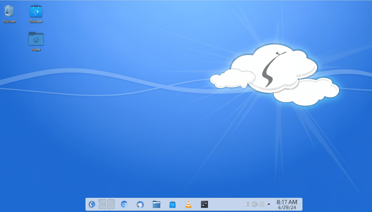Click the update notifier tray icon
372x212 pixels.
tap(254, 204)
